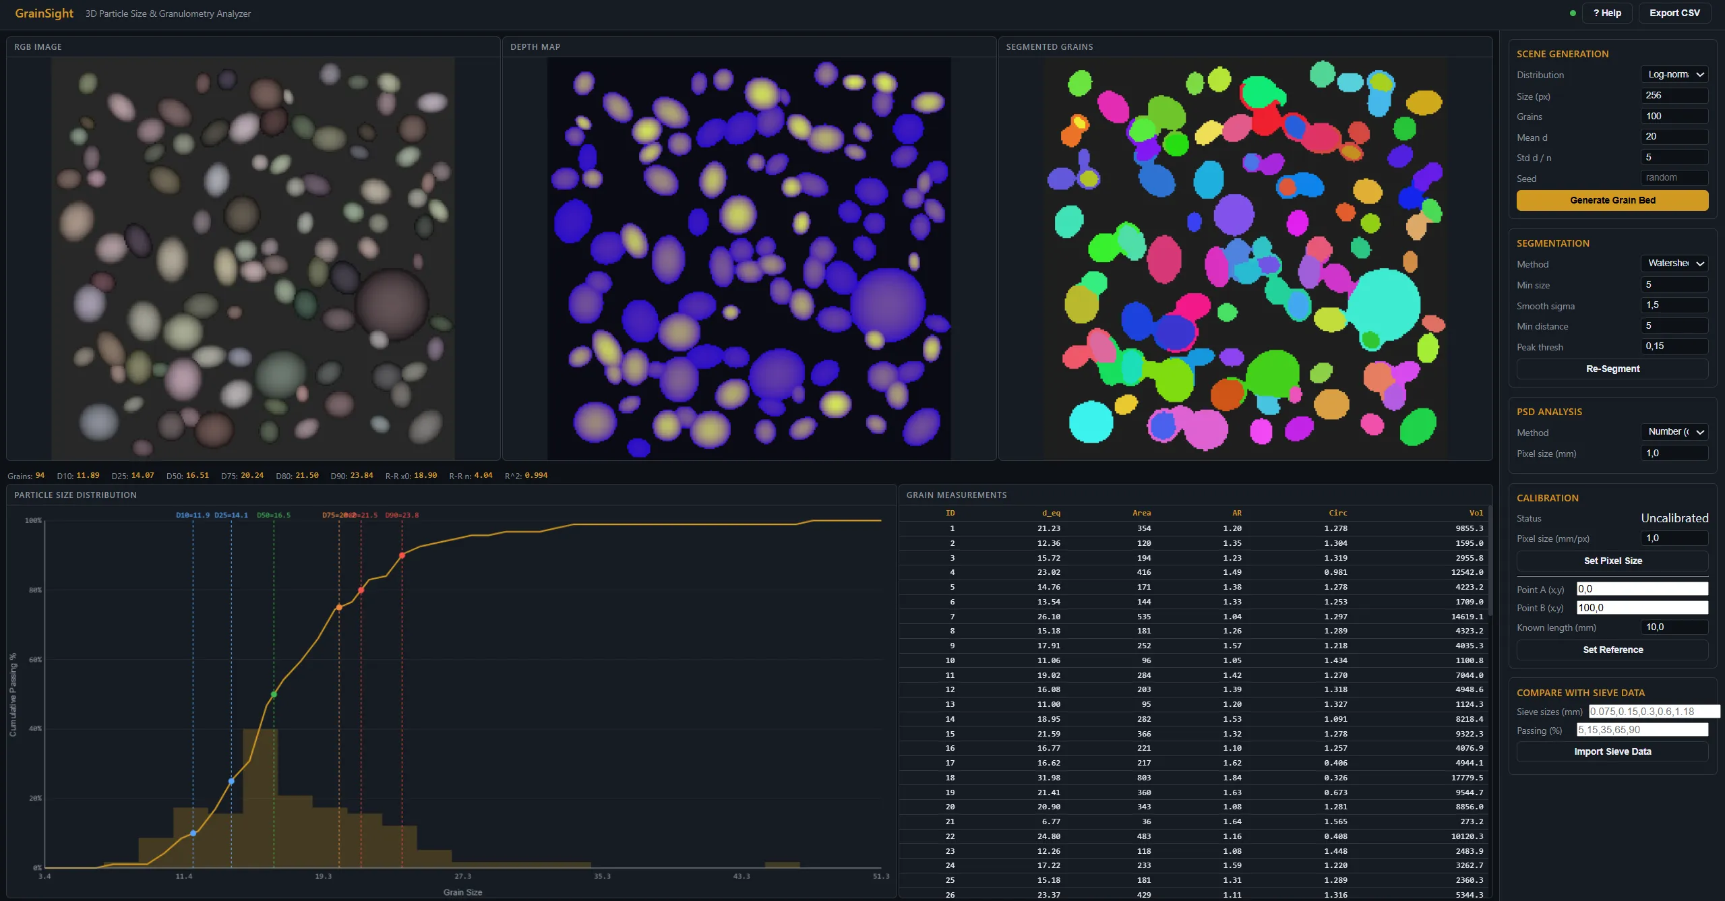The height and width of the screenshot is (901, 1725).
Task: Click Set Pixel Size in Calibration
Action: [x=1612, y=561]
